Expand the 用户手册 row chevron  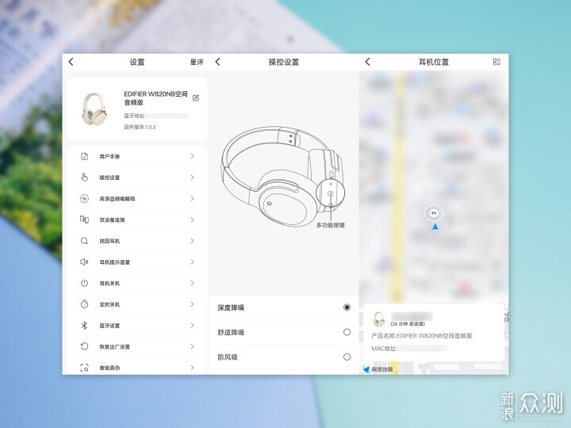click(192, 156)
